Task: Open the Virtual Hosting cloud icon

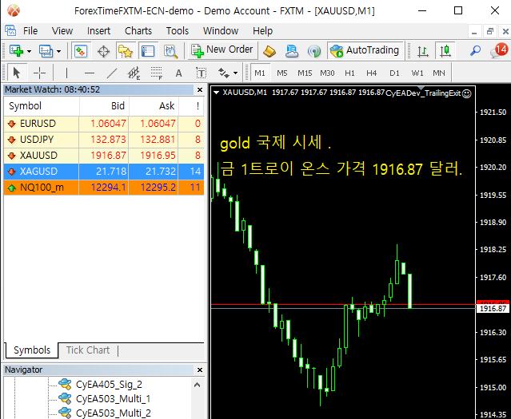Action: click(x=292, y=51)
